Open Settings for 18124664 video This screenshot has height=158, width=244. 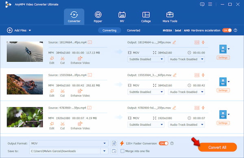(223, 58)
